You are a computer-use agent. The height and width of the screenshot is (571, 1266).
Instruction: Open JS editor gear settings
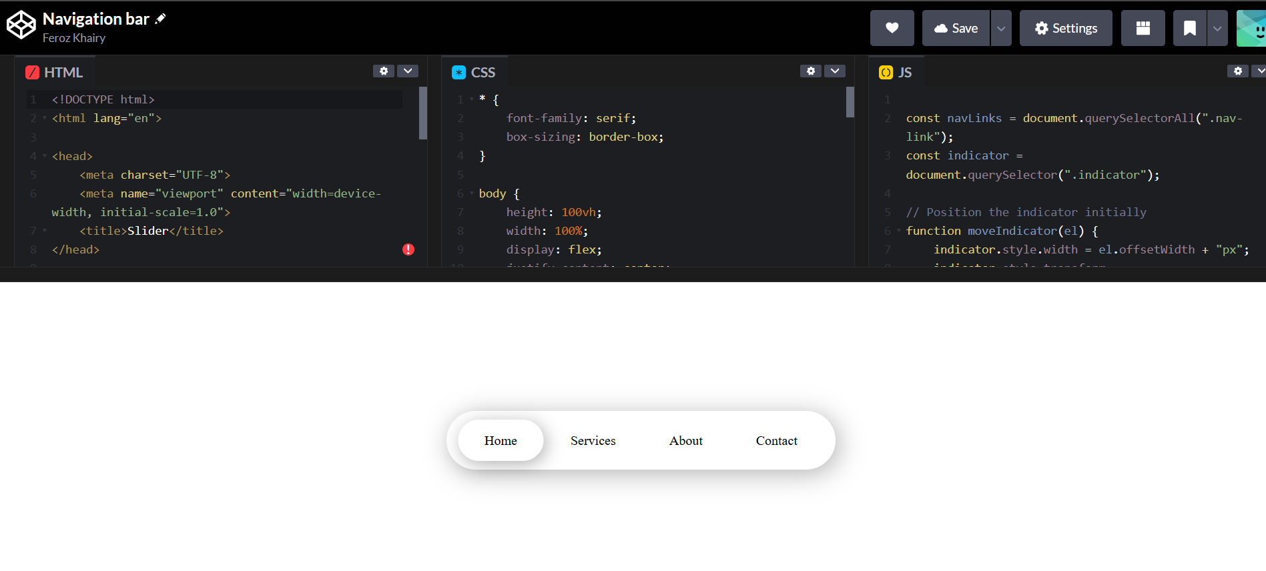[x=1237, y=71]
